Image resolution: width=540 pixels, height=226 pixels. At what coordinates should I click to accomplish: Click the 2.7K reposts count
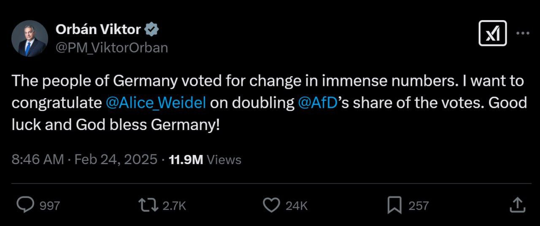tap(174, 206)
